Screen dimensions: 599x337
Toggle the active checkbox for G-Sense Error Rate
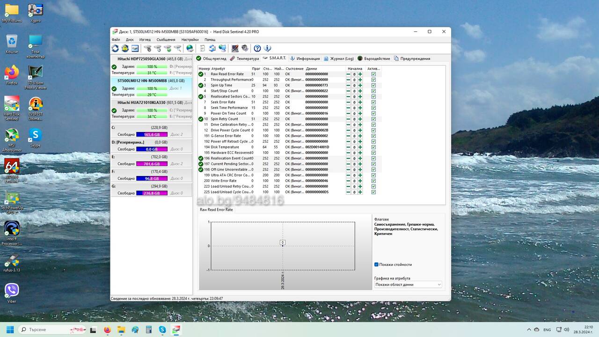point(373,136)
